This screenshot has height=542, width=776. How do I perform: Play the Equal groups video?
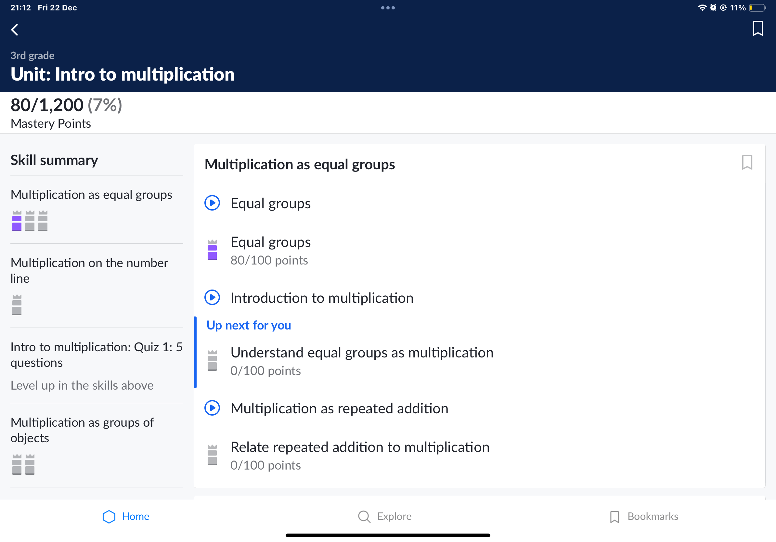click(x=270, y=203)
